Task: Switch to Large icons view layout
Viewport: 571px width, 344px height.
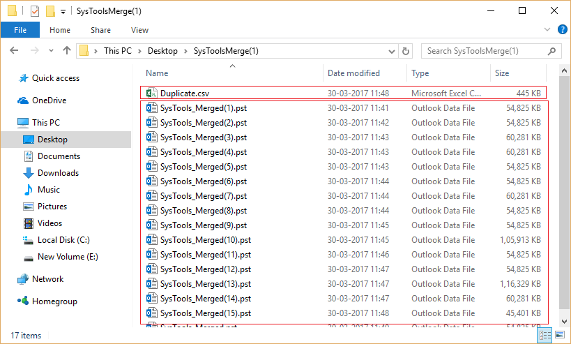Action: [559, 335]
